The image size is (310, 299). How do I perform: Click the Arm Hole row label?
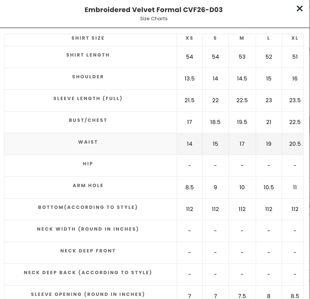tap(88, 185)
